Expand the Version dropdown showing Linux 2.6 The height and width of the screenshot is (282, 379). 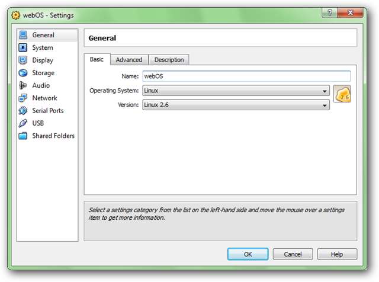click(x=236, y=105)
